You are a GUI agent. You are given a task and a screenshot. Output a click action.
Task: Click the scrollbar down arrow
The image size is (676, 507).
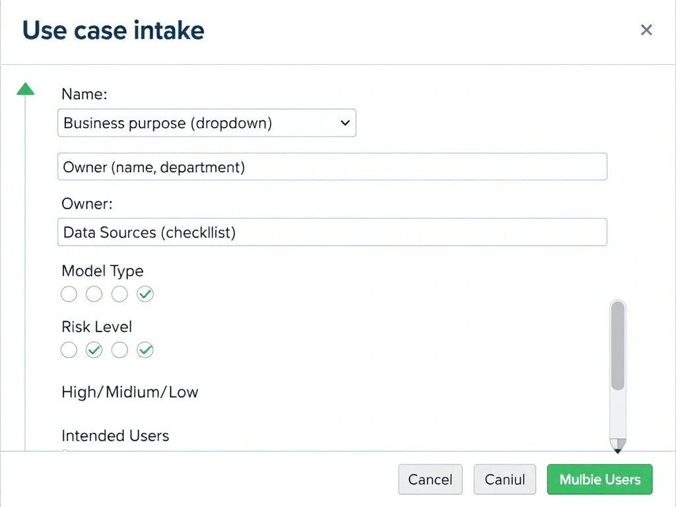(618, 446)
